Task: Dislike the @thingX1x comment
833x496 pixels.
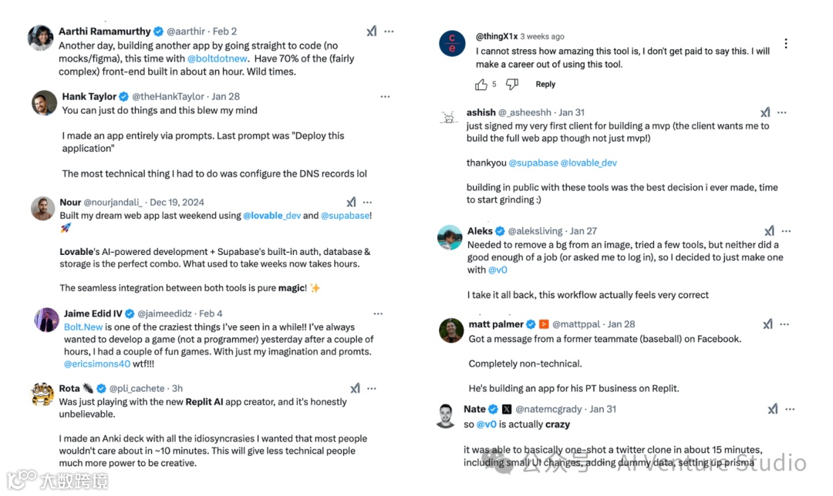Action: [x=512, y=84]
